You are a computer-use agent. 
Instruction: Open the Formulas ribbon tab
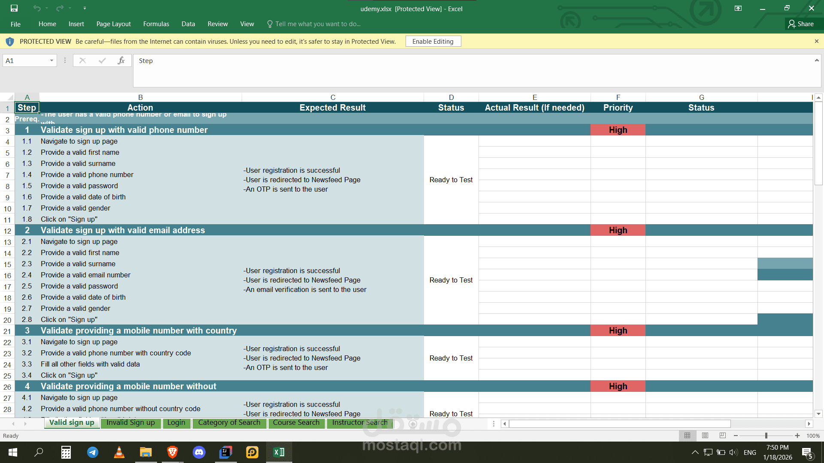tap(156, 24)
